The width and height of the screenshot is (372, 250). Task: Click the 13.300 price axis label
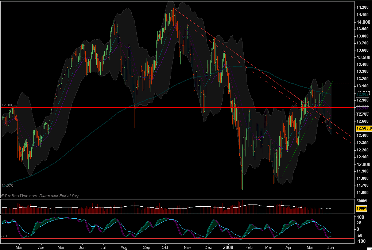coord(363,71)
